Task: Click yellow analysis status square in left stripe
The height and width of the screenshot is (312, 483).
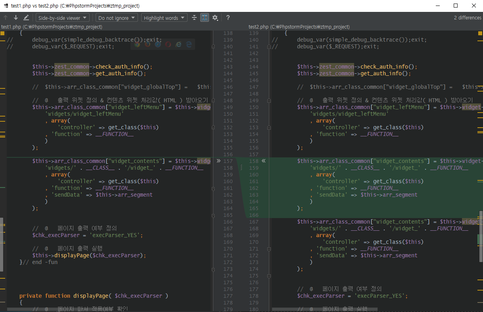Action: click(2, 33)
